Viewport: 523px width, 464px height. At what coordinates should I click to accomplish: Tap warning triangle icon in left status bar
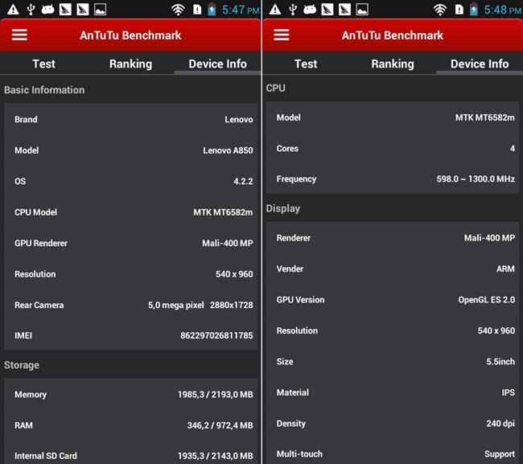click(13, 10)
